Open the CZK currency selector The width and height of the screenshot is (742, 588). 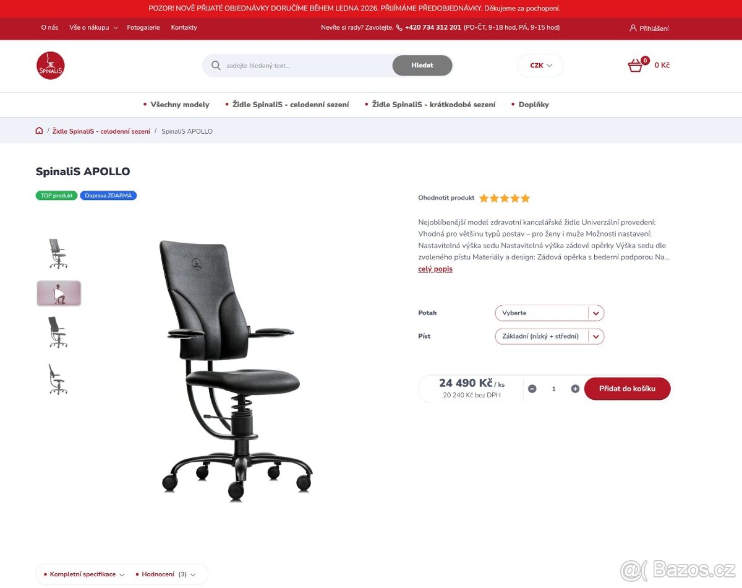tap(540, 66)
